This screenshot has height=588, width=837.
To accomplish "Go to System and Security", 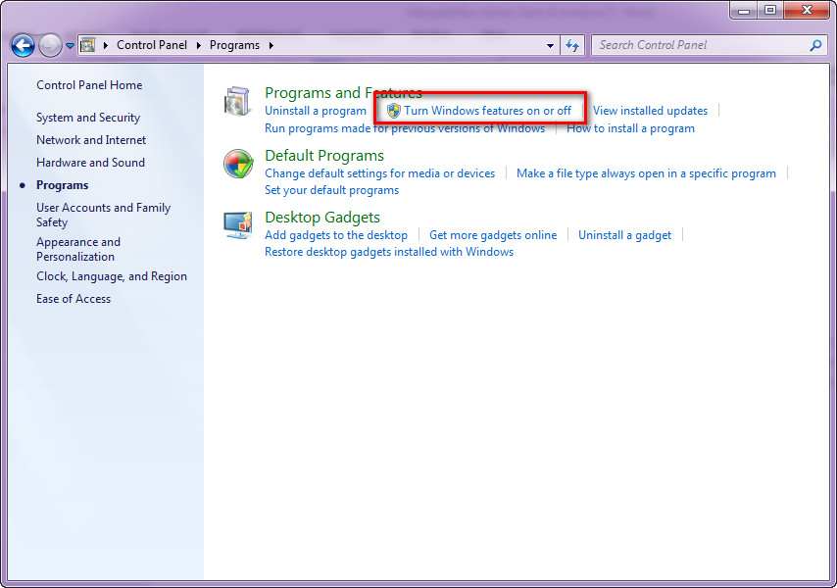I will [x=88, y=118].
